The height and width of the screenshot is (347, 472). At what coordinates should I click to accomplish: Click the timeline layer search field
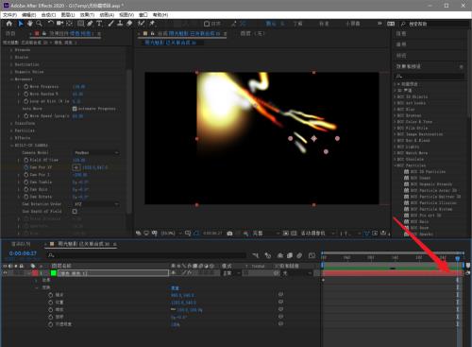coord(146,255)
